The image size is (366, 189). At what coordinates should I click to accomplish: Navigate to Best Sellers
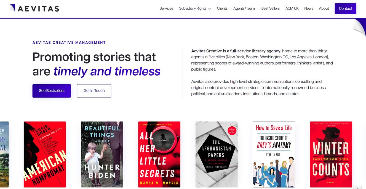click(x=270, y=9)
